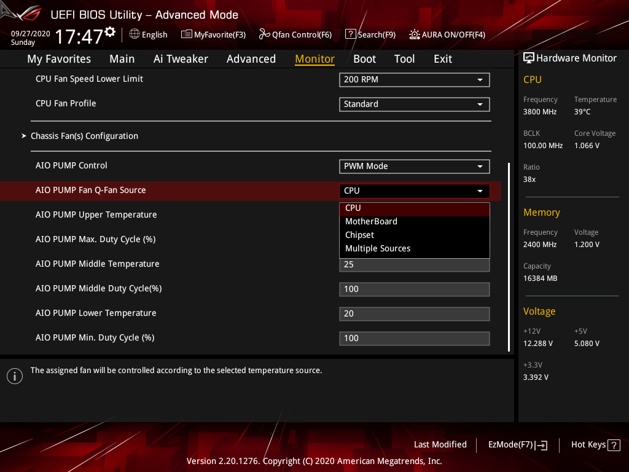Image resolution: width=629 pixels, height=472 pixels.
Task: Open the Ai Tweaker tab
Action: tap(181, 59)
